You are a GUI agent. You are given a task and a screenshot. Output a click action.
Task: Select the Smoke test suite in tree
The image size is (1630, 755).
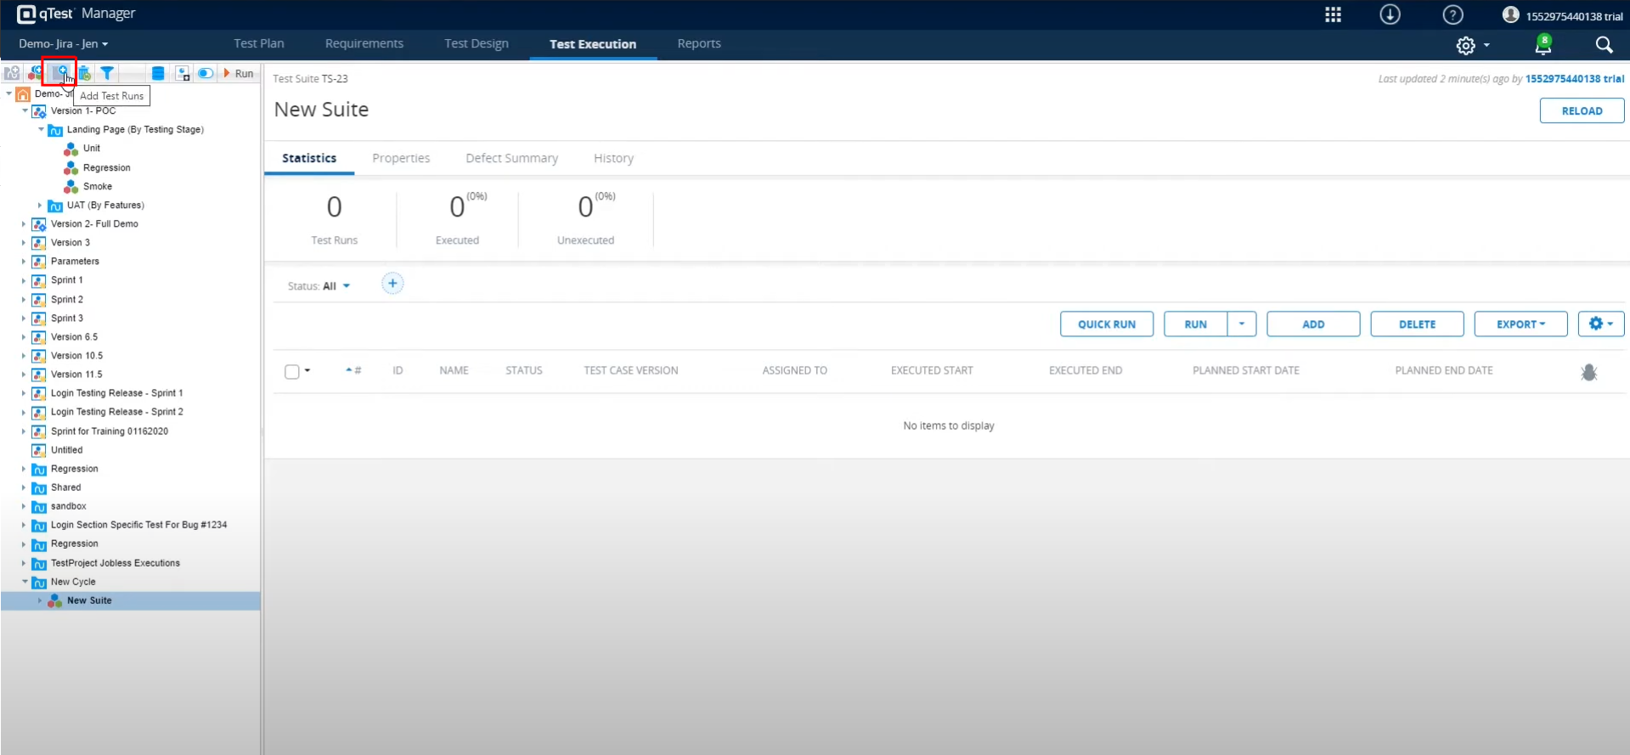[97, 186]
